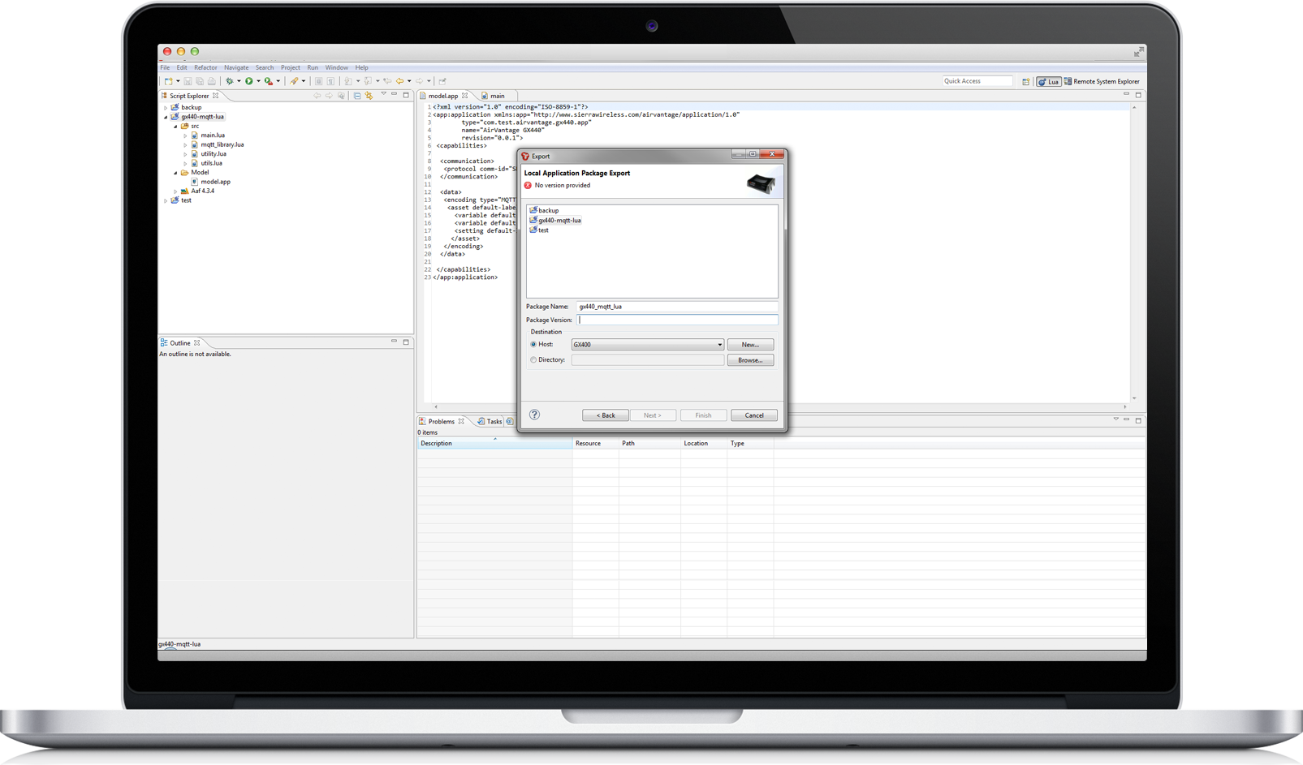Screen dimensions: 1303x765
Task: Click the green Run toolbar icon
Action: pyautogui.click(x=249, y=81)
